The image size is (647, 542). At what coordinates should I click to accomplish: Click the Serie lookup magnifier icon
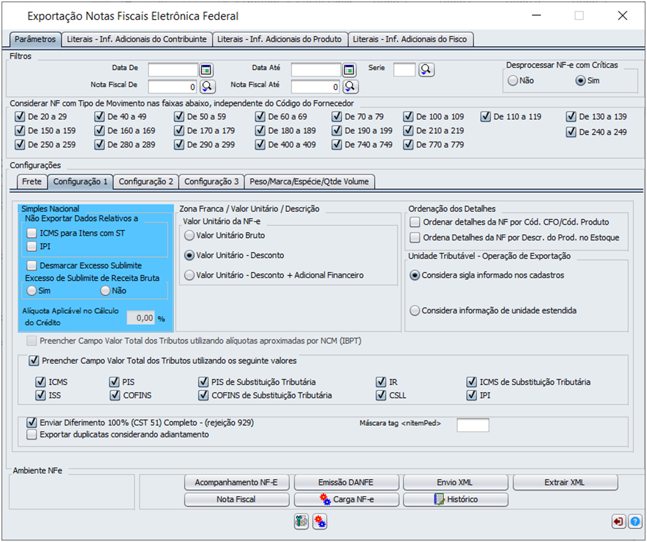[x=426, y=70]
